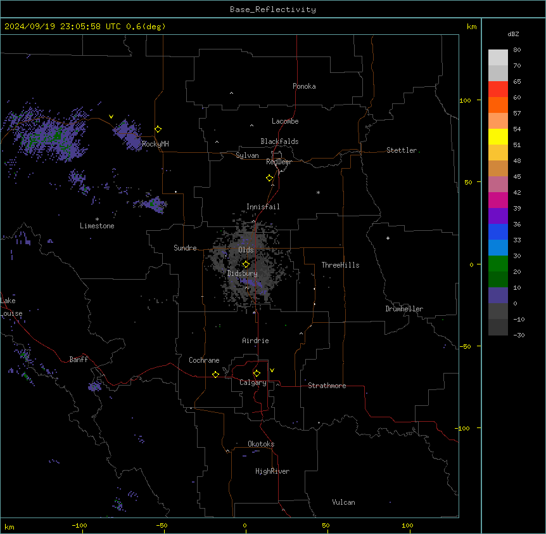
Task: Select the Innisfail label
Action: 263,207
